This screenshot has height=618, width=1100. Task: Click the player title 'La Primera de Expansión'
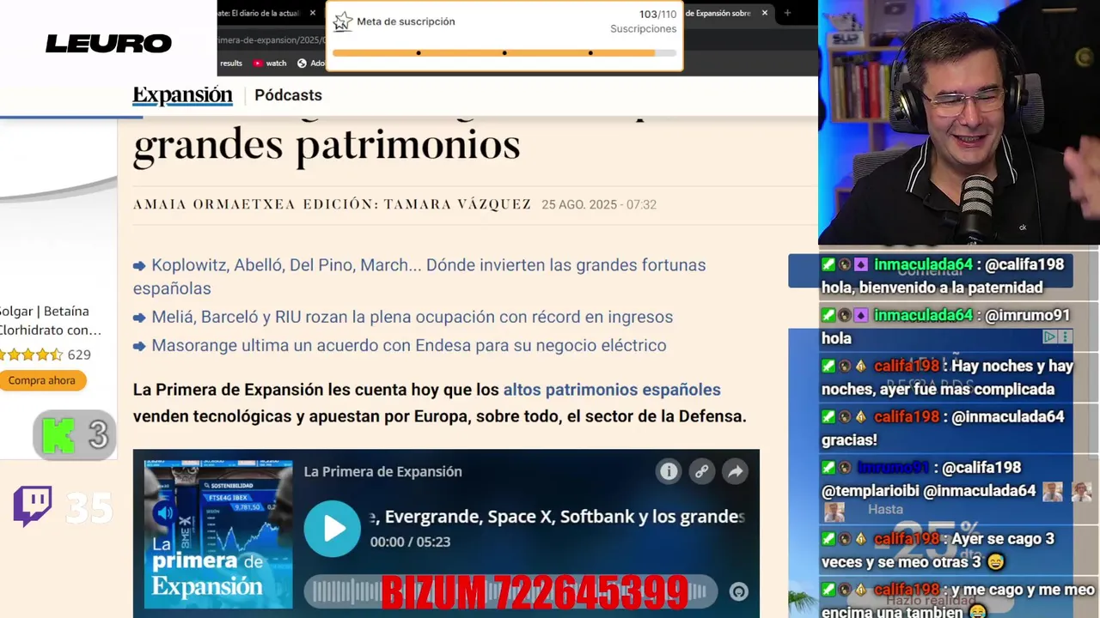(382, 471)
